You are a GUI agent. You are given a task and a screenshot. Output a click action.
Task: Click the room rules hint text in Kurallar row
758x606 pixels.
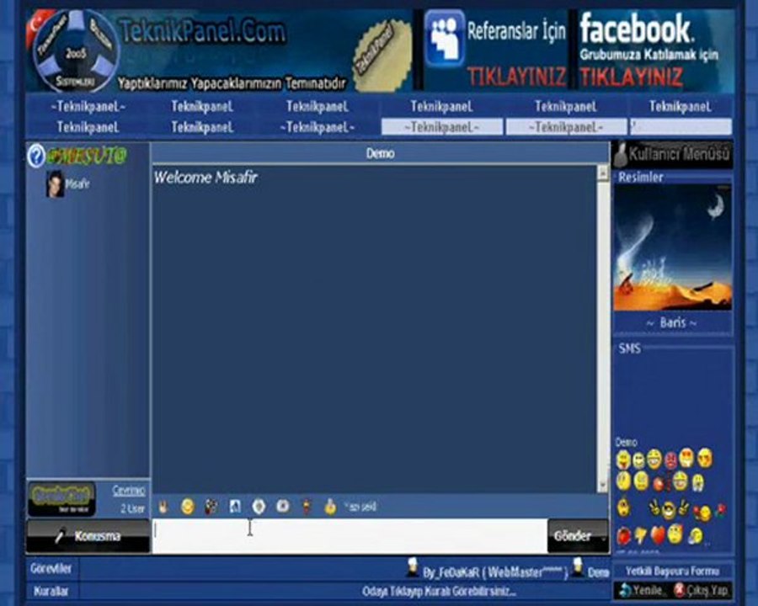pyautogui.click(x=439, y=592)
